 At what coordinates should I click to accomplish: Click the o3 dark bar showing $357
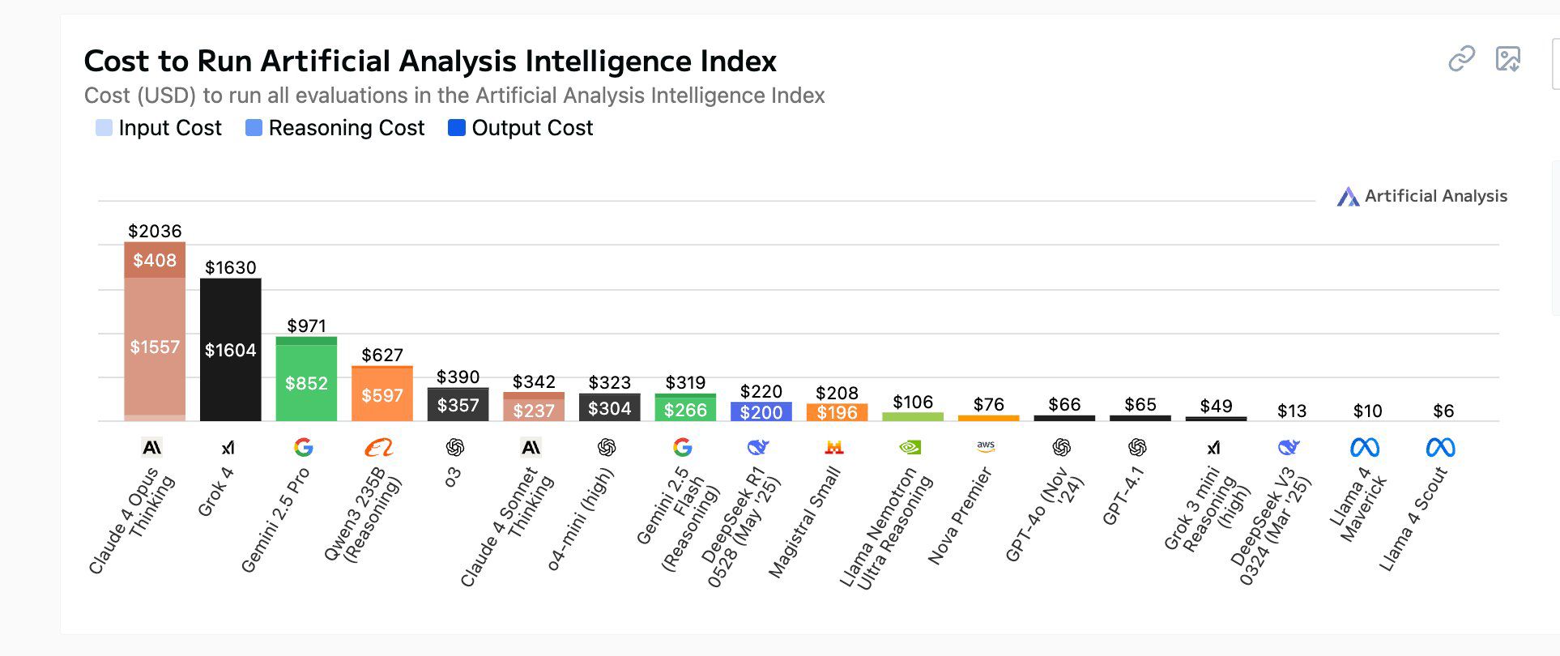[458, 404]
